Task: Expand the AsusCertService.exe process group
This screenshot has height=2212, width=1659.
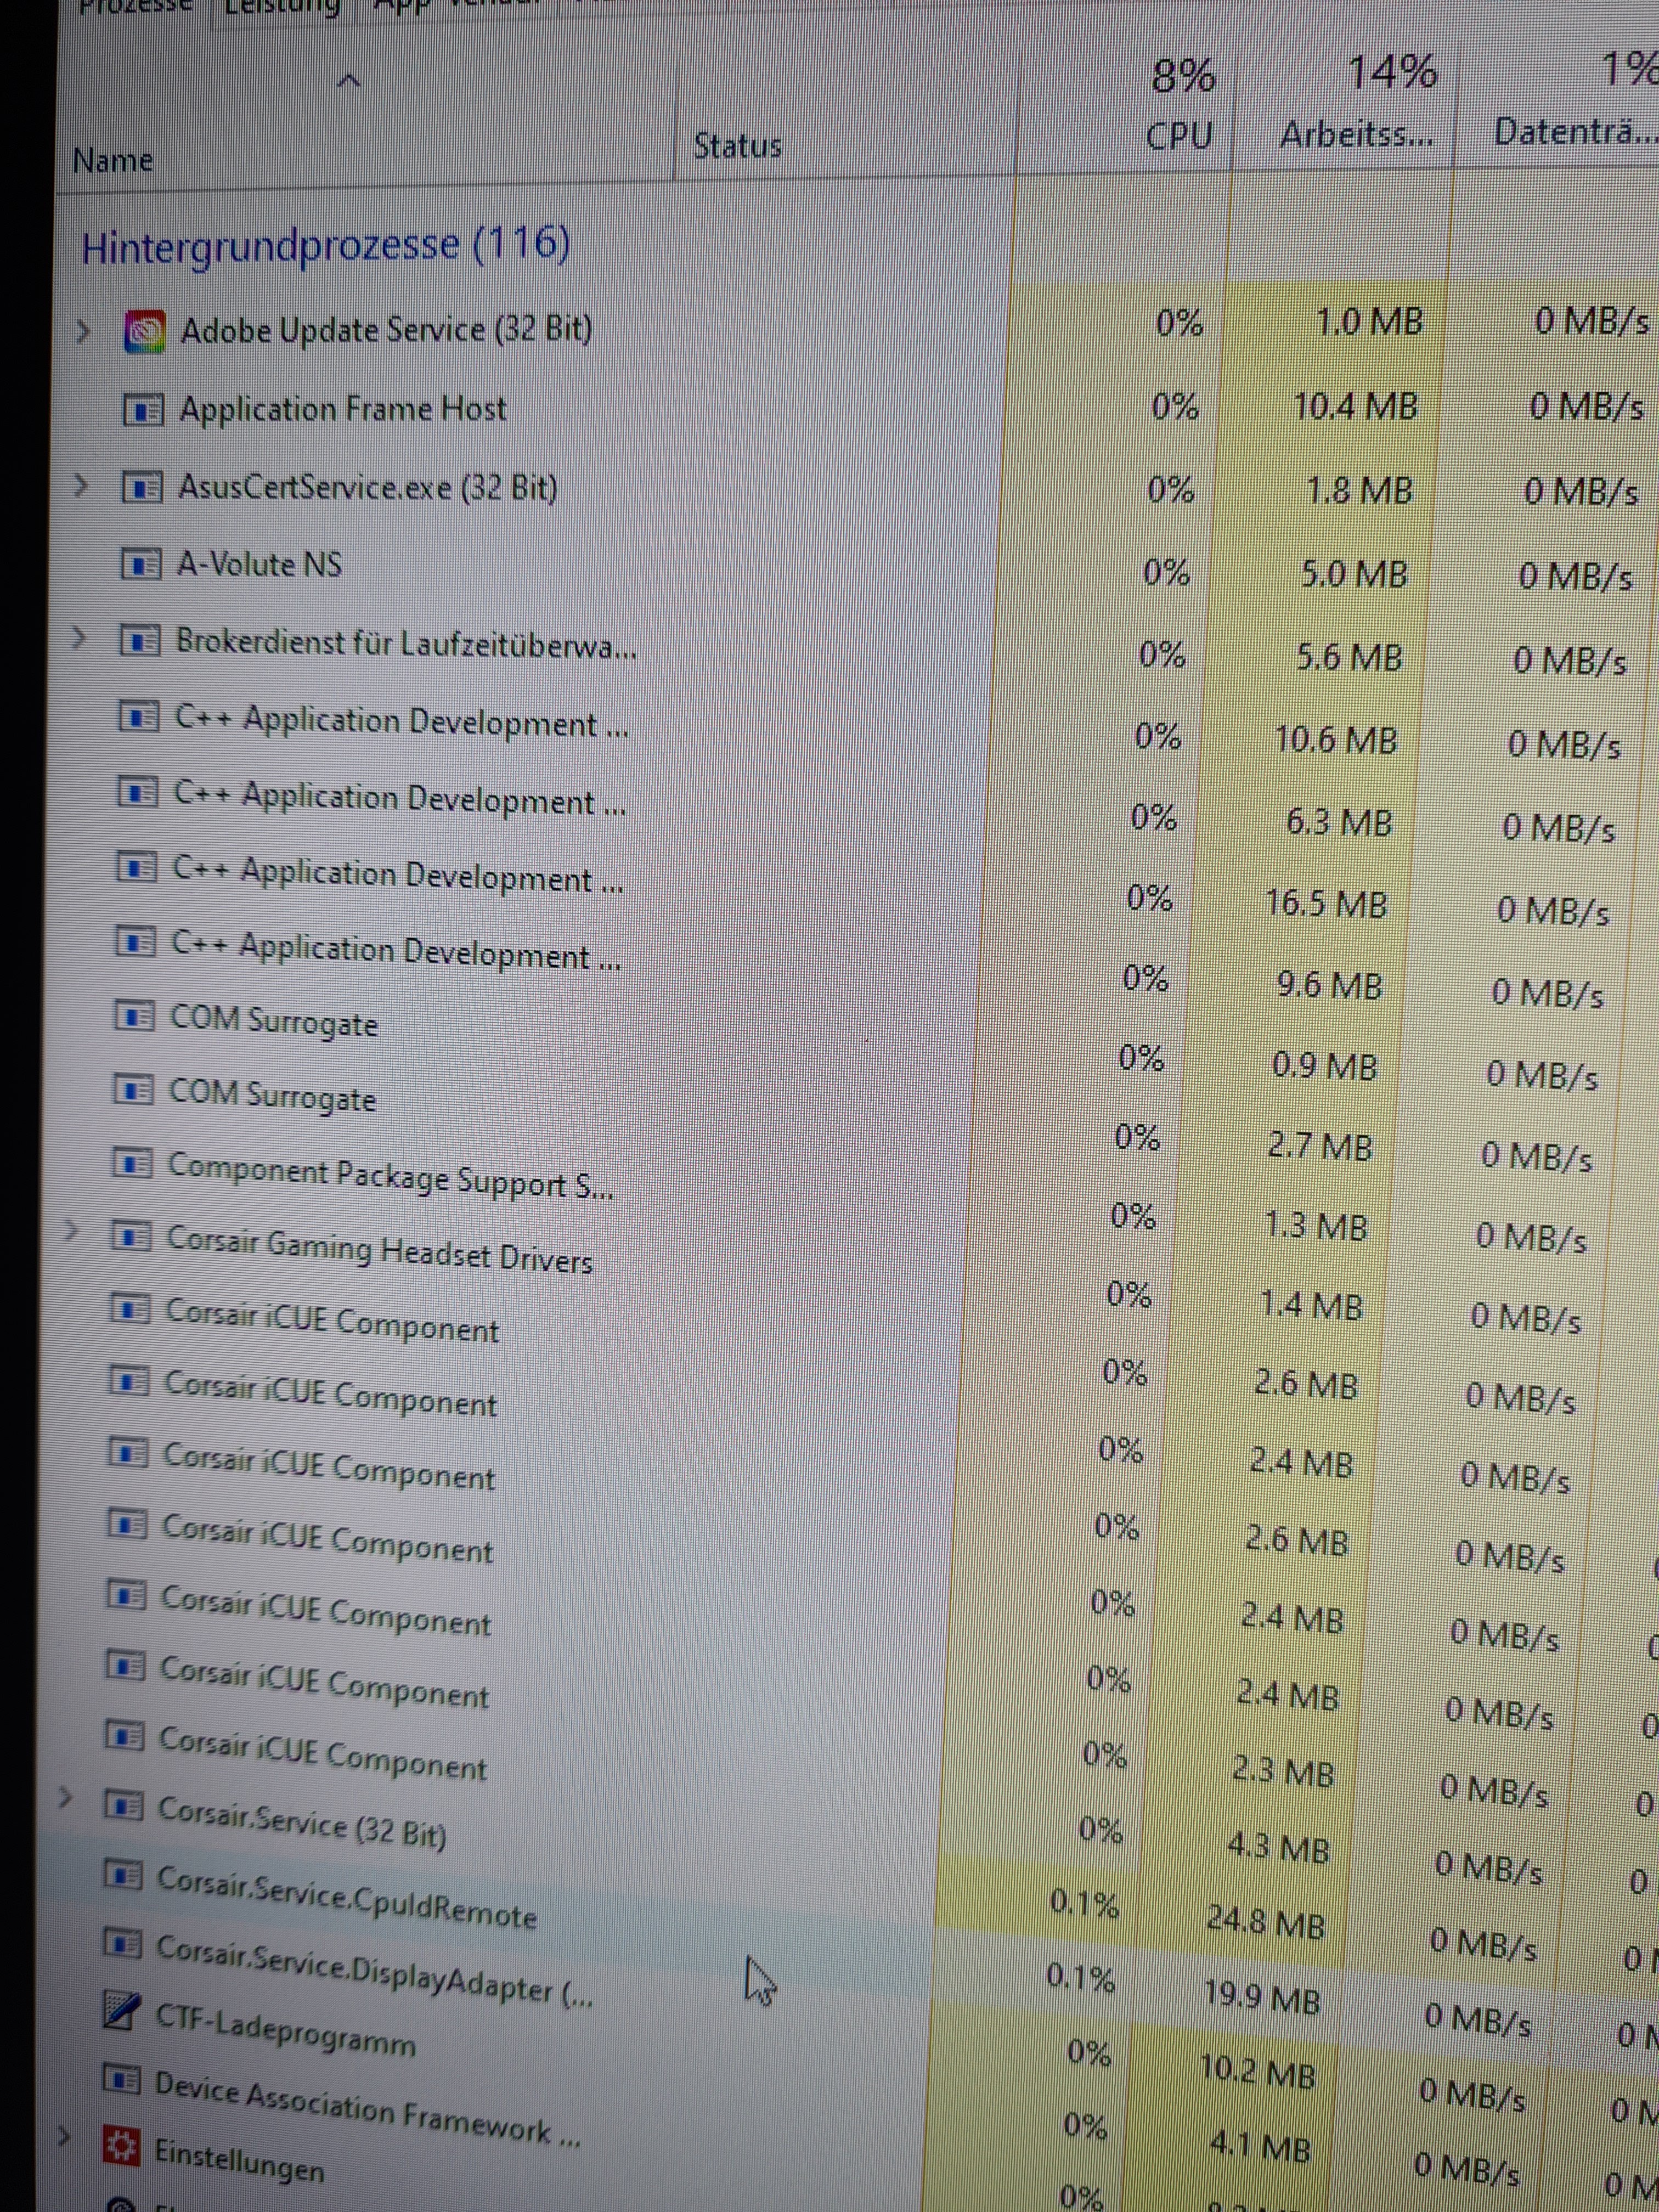Action: tap(82, 487)
